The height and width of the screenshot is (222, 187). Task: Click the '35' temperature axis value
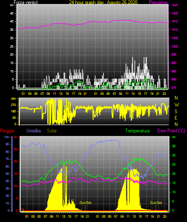point(174,146)
